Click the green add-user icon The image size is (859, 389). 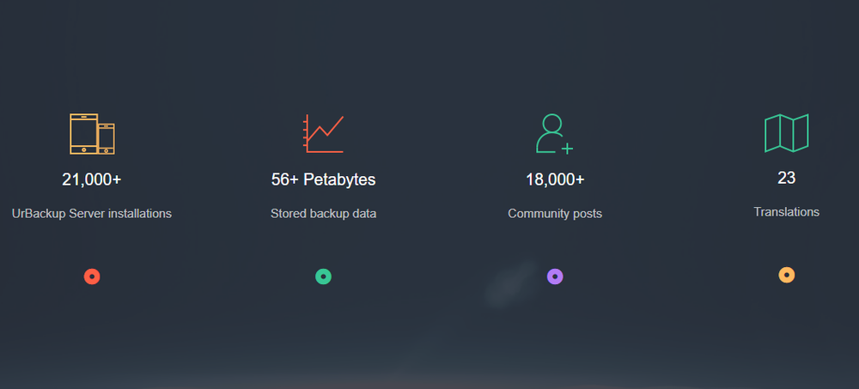(x=554, y=134)
